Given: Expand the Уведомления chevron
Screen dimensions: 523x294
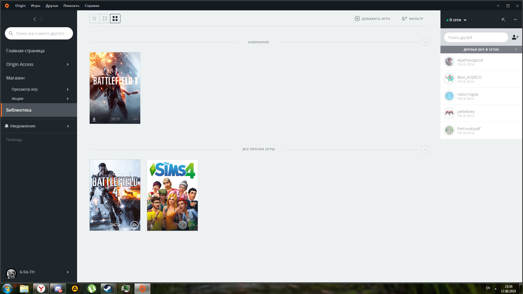Looking at the screenshot, I should pyautogui.click(x=68, y=126).
